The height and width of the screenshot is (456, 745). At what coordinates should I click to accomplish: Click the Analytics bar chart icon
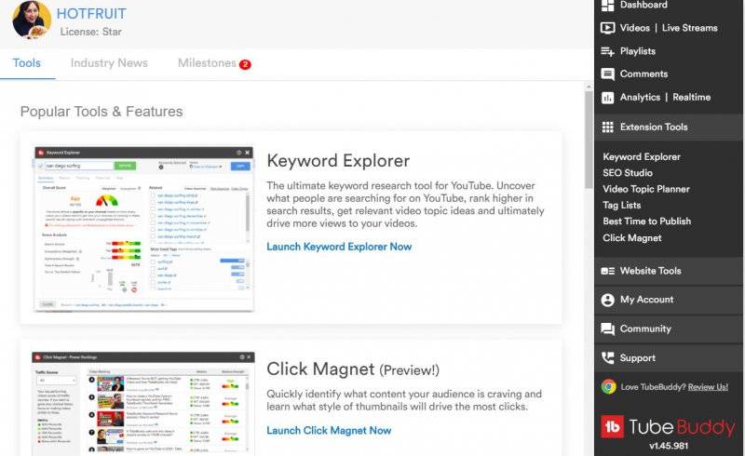(607, 98)
